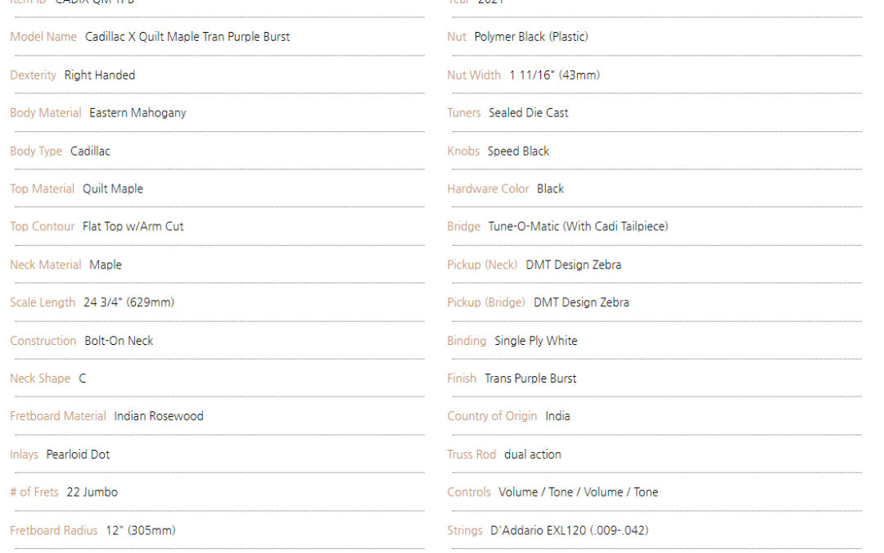Click the Pickup (Neck) DMT Design Zebra

(x=573, y=265)
